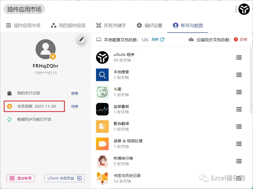The width and height of the screenshot is (253, 189).
Task: Click the local disk laptop icon
Action: coord(99,39)
